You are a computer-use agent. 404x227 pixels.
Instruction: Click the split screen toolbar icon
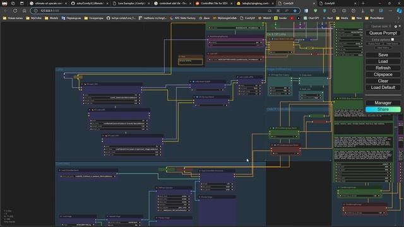[x=344, y=11]
